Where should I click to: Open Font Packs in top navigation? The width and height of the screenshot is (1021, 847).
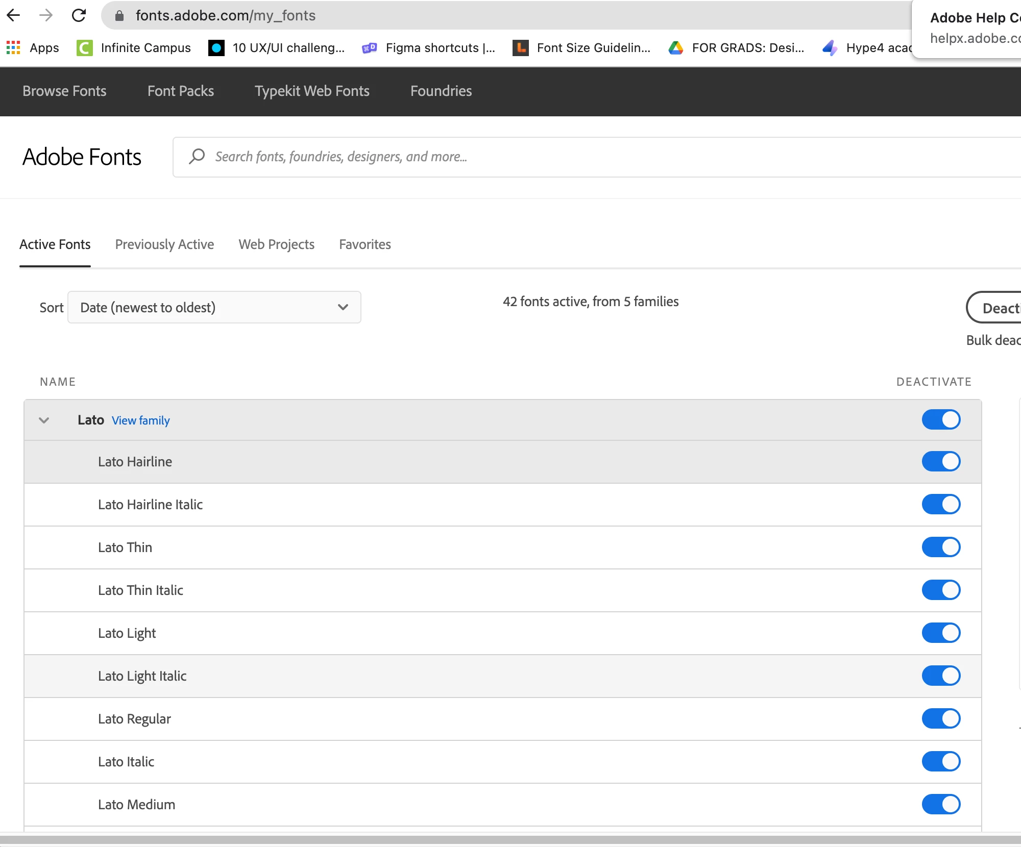coord(181,91)
